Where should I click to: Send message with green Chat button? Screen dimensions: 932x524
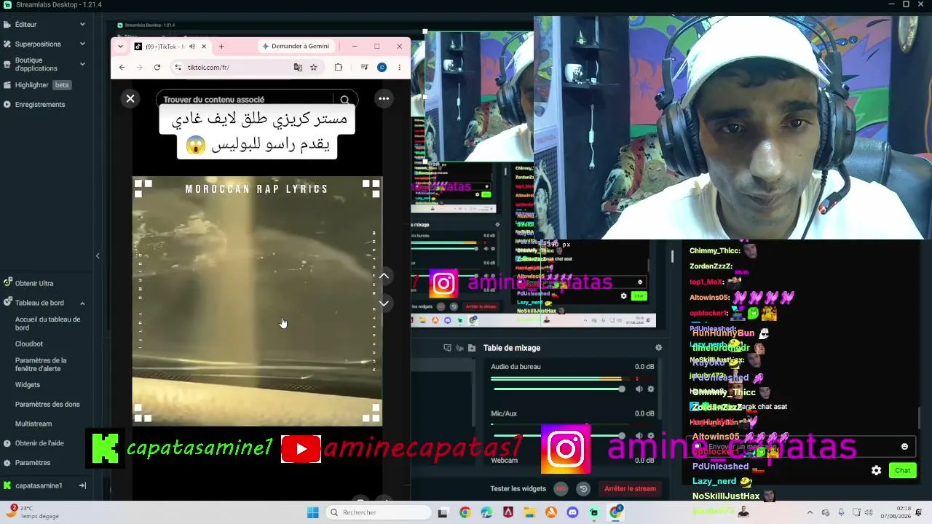902,470
